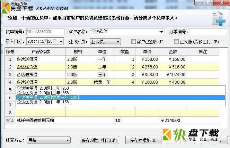
Task: Click the 单位 column header
Action: (102, 52)
